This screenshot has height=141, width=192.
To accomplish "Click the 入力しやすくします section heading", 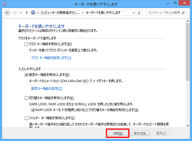I will point(30,69).
